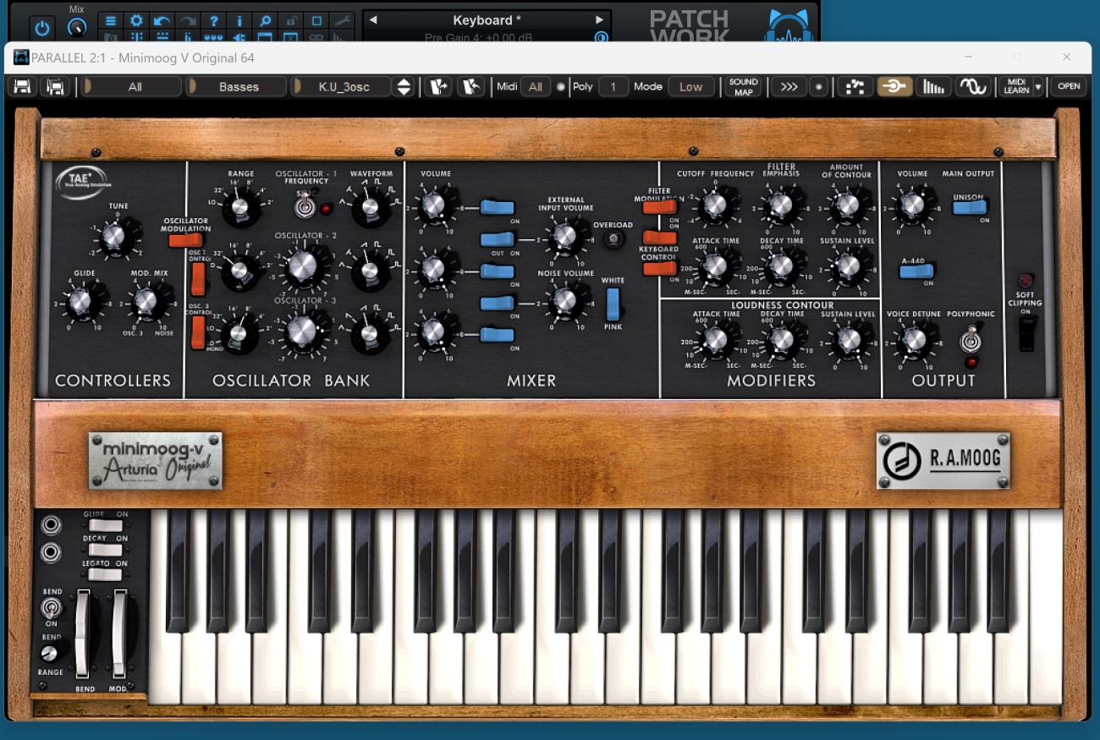Open the K.U_3osc preset dropdown

pyautogui.click(x=341, y=86)
